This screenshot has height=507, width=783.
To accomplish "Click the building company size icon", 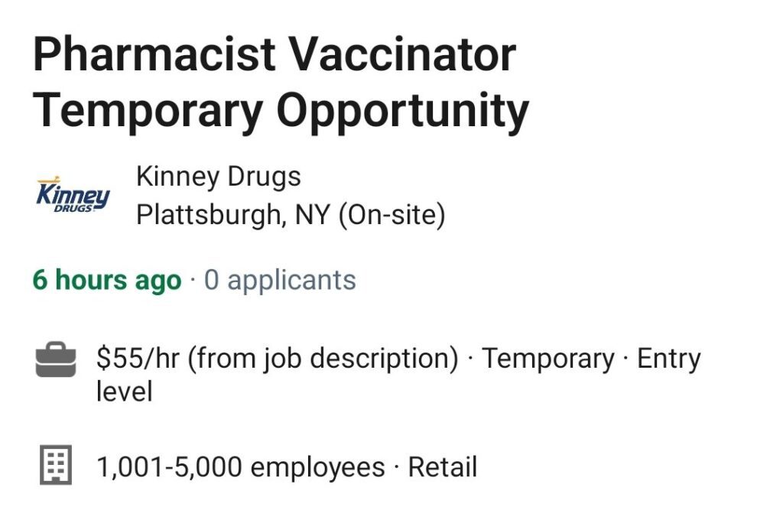I will click(x=56, y=464).
